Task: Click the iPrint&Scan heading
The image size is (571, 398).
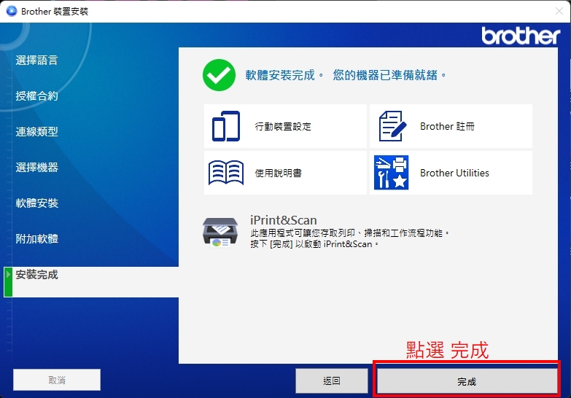Action: click(284, 220)
